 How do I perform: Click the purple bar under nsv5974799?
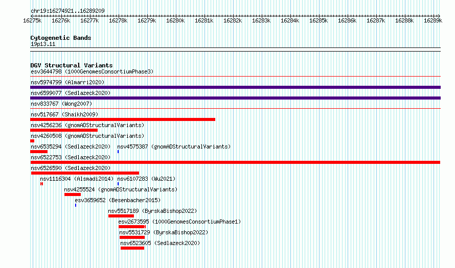[x=235, y=87]
